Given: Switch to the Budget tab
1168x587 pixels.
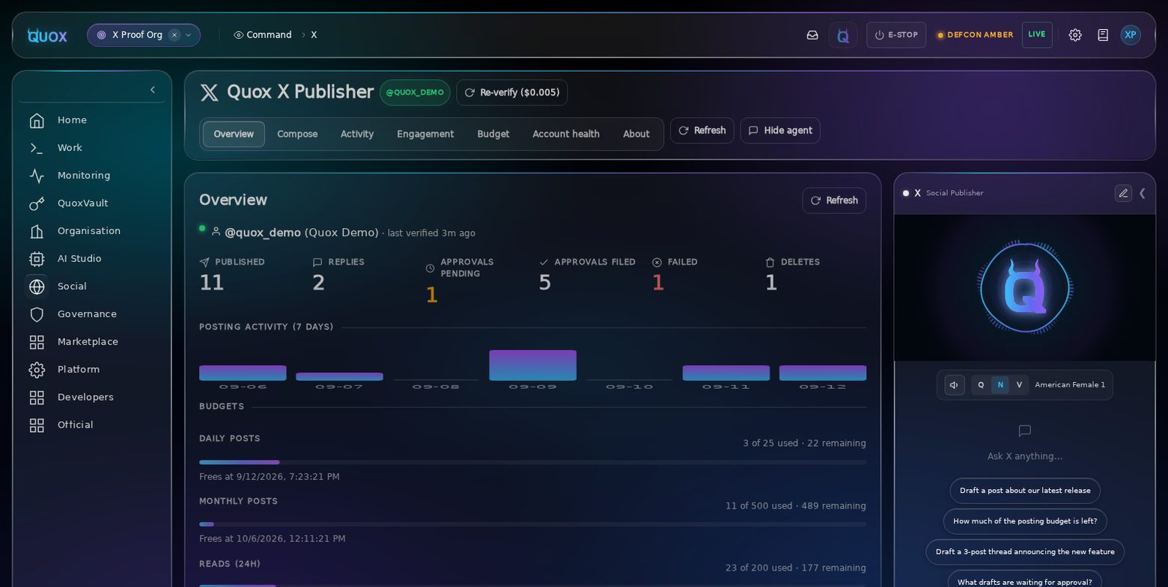Looking at the screenshot, I should click(493, 135).
